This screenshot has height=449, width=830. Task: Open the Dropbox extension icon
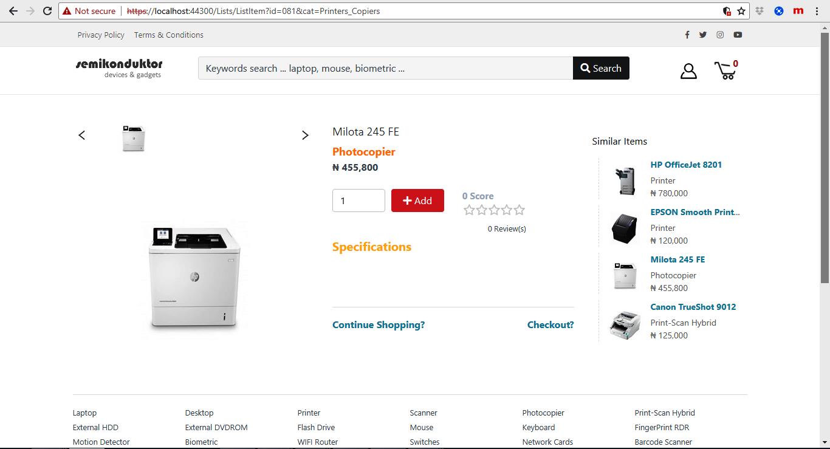pos(760,11)
